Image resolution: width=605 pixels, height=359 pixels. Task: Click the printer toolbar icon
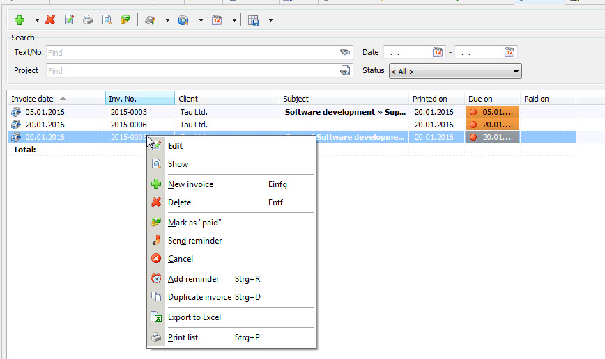click(88, 19)
